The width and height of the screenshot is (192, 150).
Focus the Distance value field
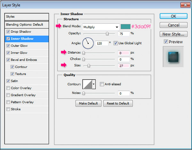(x=124, y=53)
